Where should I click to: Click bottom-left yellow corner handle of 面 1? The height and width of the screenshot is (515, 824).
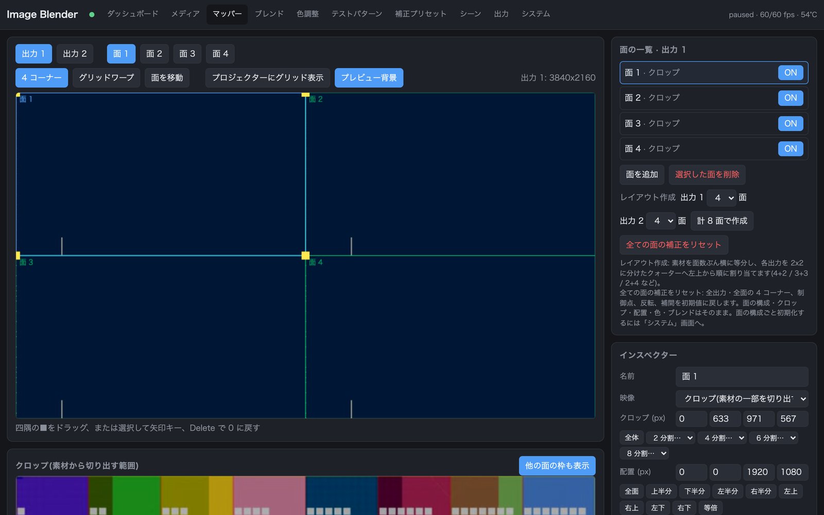[18, 255]
